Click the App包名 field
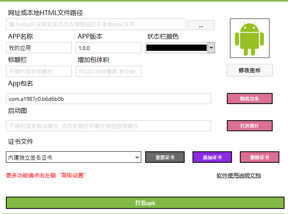Image resolution: width=288 pixels, height=214 pixels. (x=108, y=99)
